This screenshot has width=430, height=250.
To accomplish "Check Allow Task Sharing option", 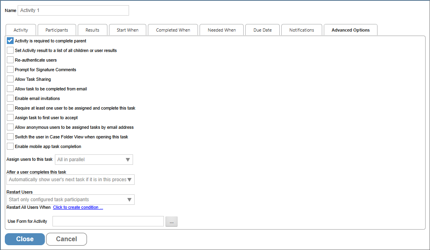I will (10, 79).
